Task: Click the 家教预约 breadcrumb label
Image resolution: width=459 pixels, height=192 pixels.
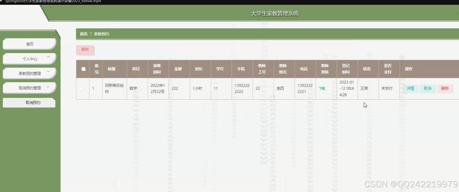Action: pyautogui.click(x=101, y=34)
